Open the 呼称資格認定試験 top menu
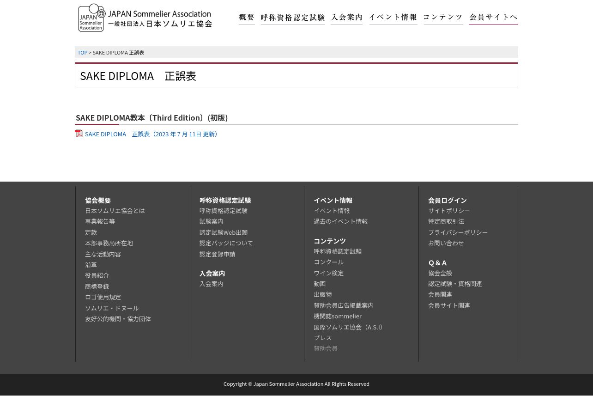This screenshot has width=593, height=396. coord(293,18)
